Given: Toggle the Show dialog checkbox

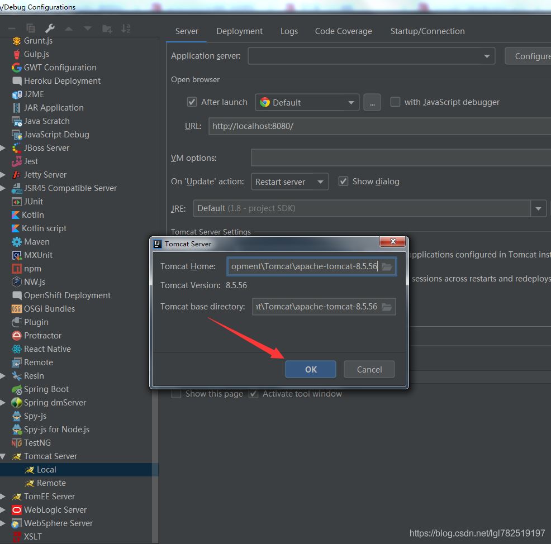Looking at the screenshot, I should (343, 182).
